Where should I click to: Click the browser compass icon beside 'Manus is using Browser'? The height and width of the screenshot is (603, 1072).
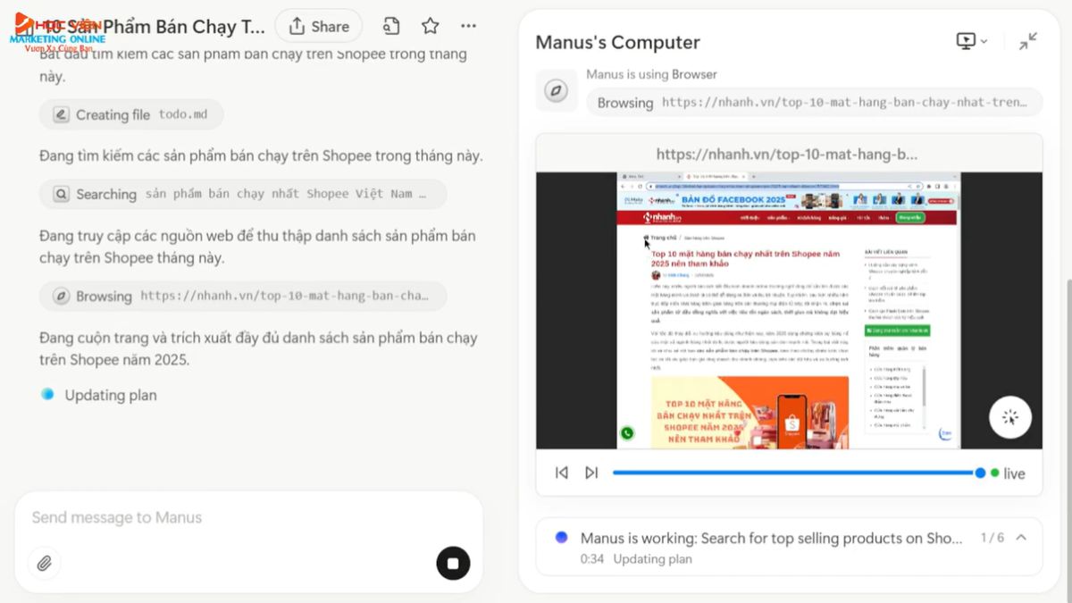pyautogui.click(x=557, y=90)
